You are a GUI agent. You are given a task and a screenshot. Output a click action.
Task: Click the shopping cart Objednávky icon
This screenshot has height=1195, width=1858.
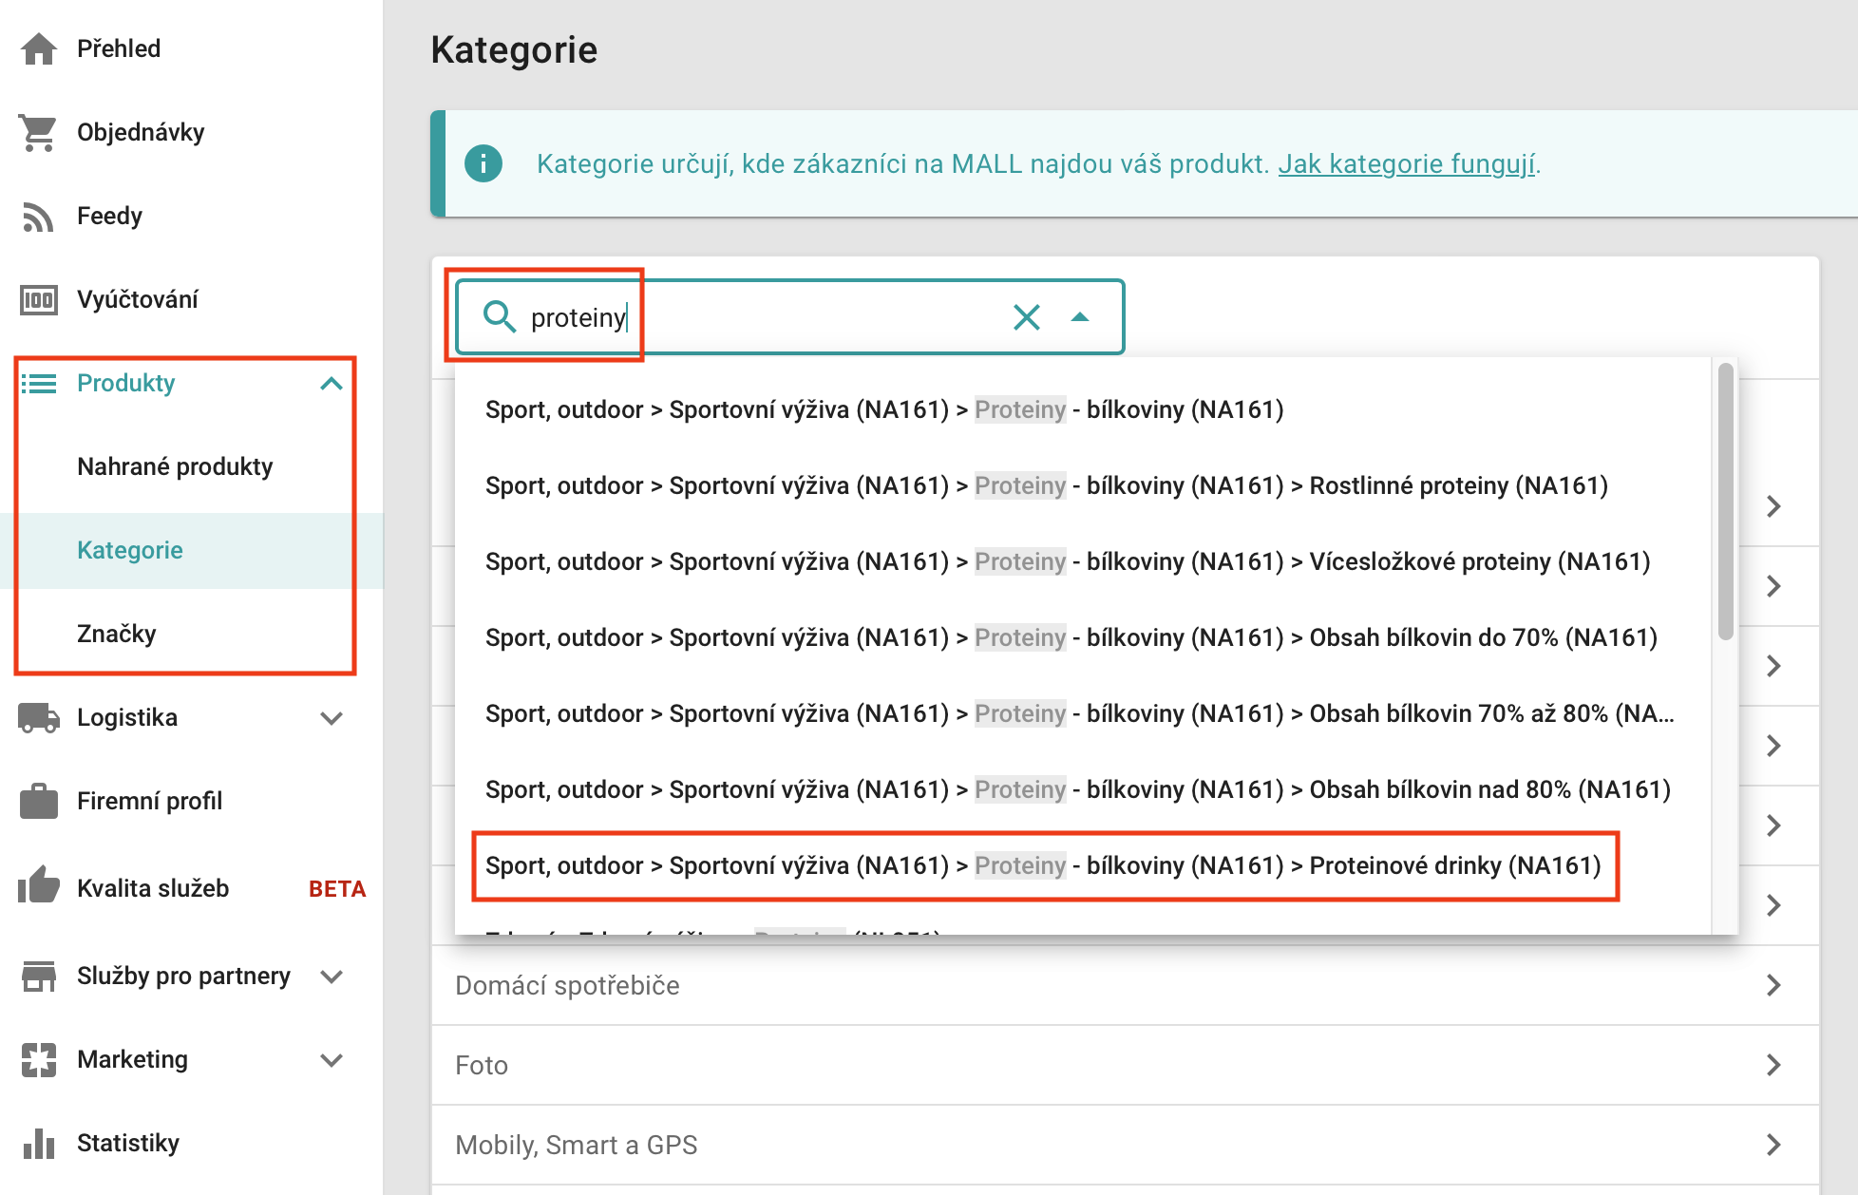click(39, 133)
